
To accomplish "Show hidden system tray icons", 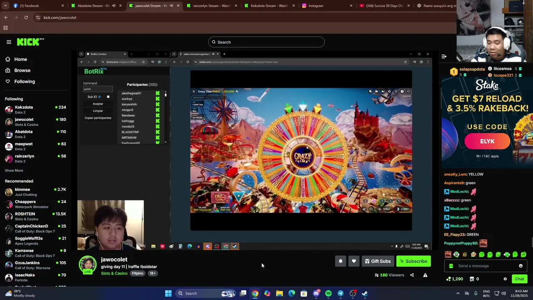I will [x=458, y=293].
